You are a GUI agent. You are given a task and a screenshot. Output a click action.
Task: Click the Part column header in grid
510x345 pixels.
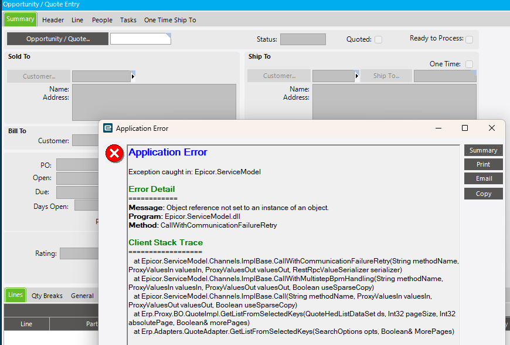[x=74, y=324]
